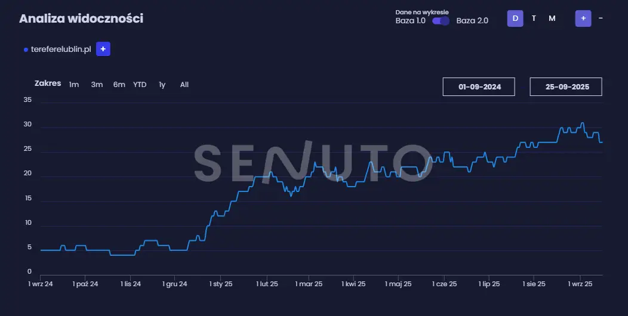The height and width of the screenshot is (316, 628).
Task: Show All time range
Action: (184, 85)
